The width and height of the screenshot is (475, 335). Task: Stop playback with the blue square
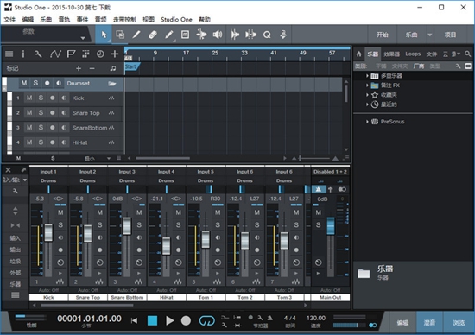pos(152,320)
